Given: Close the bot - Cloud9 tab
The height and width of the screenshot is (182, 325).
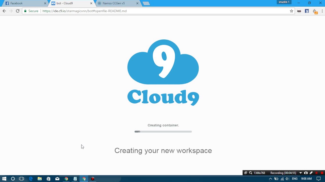Looking at the screenshot, I should coord(91,3).
